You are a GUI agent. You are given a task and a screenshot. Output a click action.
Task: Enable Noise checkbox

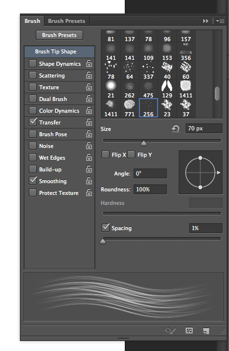click(33, 146)
